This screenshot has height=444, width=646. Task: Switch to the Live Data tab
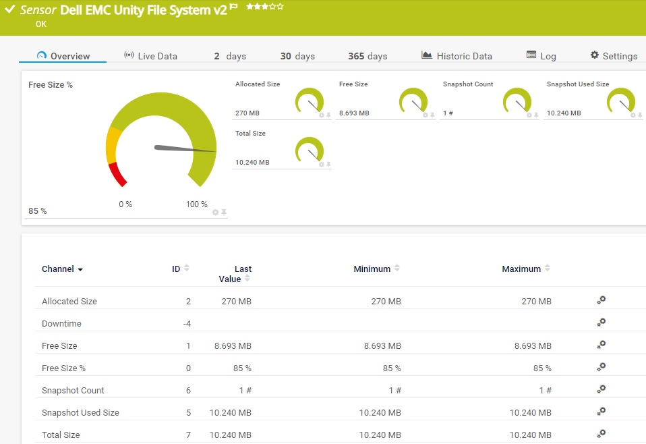[150, 56]
